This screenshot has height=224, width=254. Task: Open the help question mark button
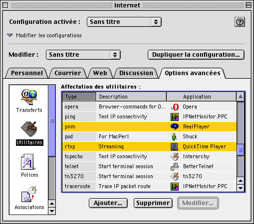(240, 22)
